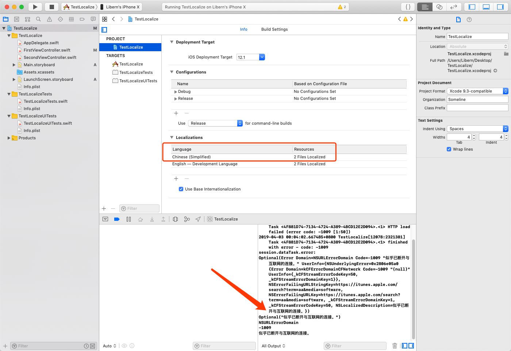Show the Quick Help inspector
511x351 pixels.
[x=469, y=19]
